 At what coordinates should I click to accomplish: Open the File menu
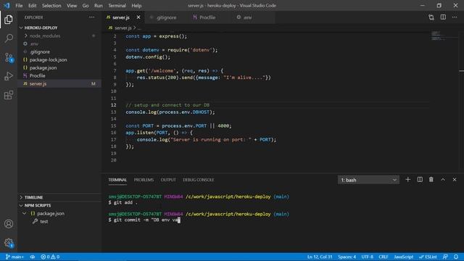pyautogui.click(x=19, y=6)
